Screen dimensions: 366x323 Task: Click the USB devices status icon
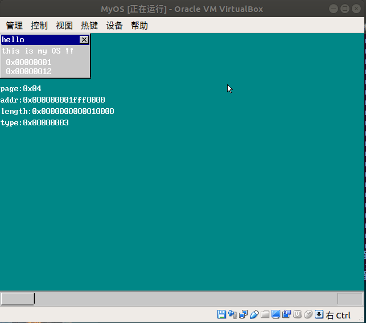coord(254,314)
